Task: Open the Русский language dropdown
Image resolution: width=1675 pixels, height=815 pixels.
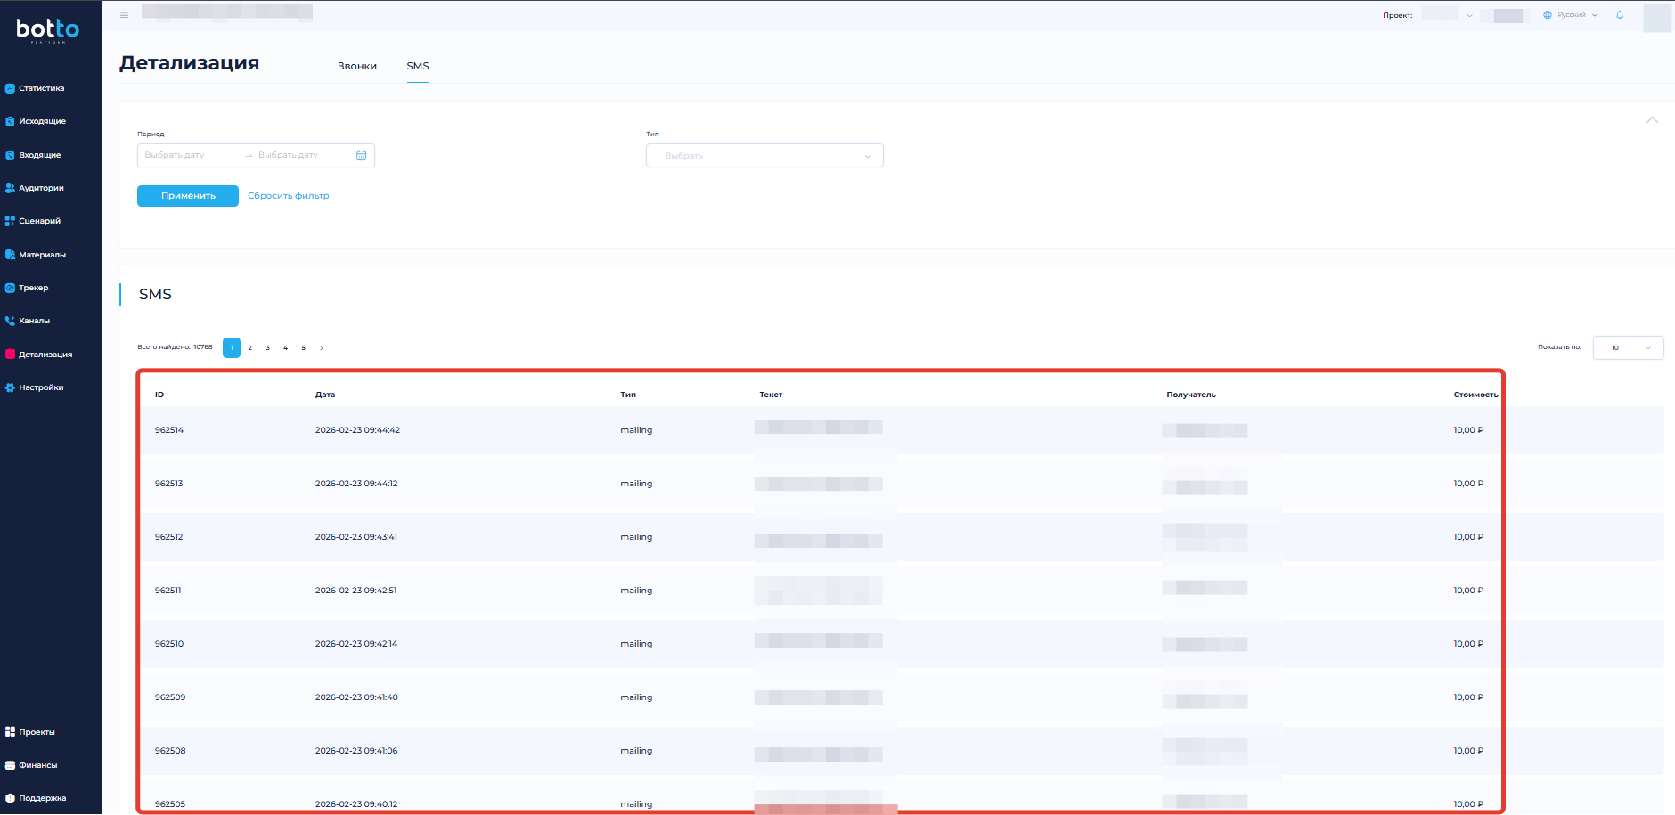Action: click(x=1571, y=15)
